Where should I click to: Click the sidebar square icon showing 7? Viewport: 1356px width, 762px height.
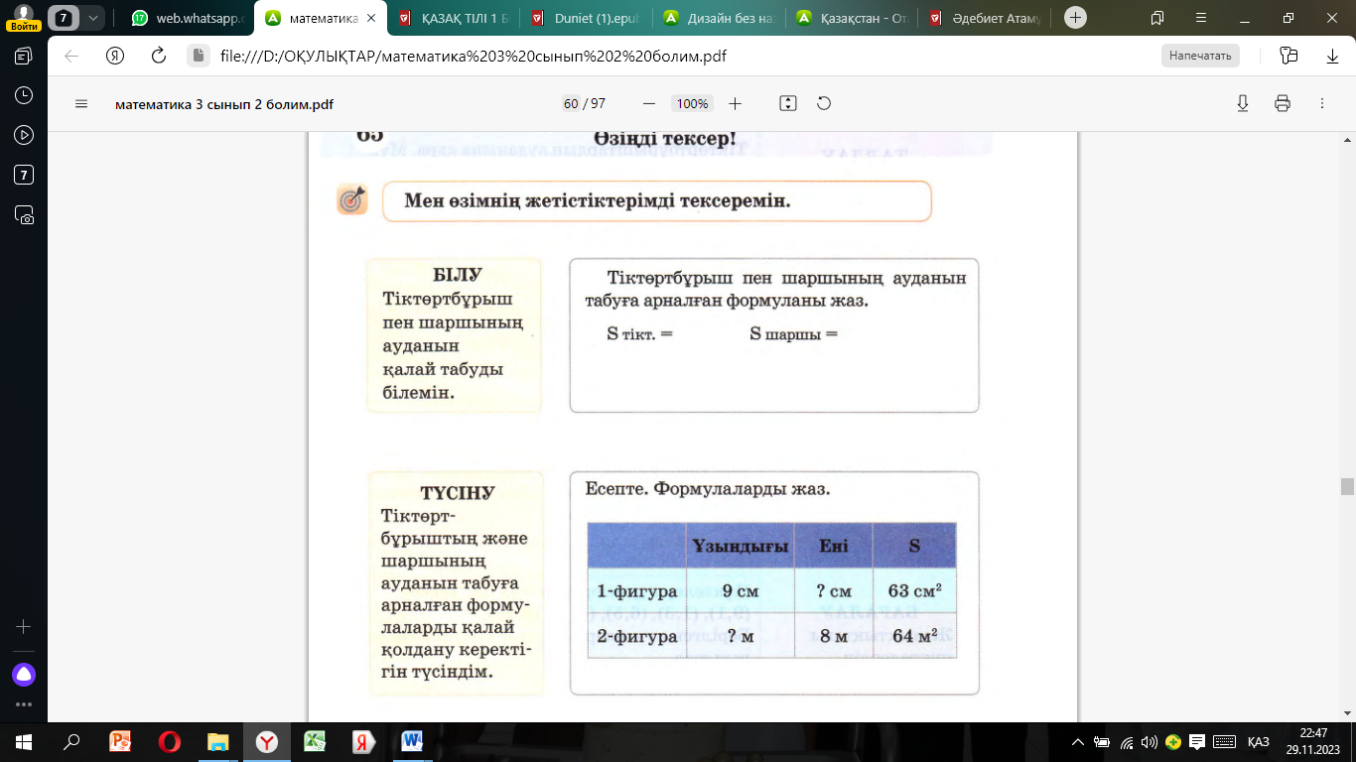[24, 175]
